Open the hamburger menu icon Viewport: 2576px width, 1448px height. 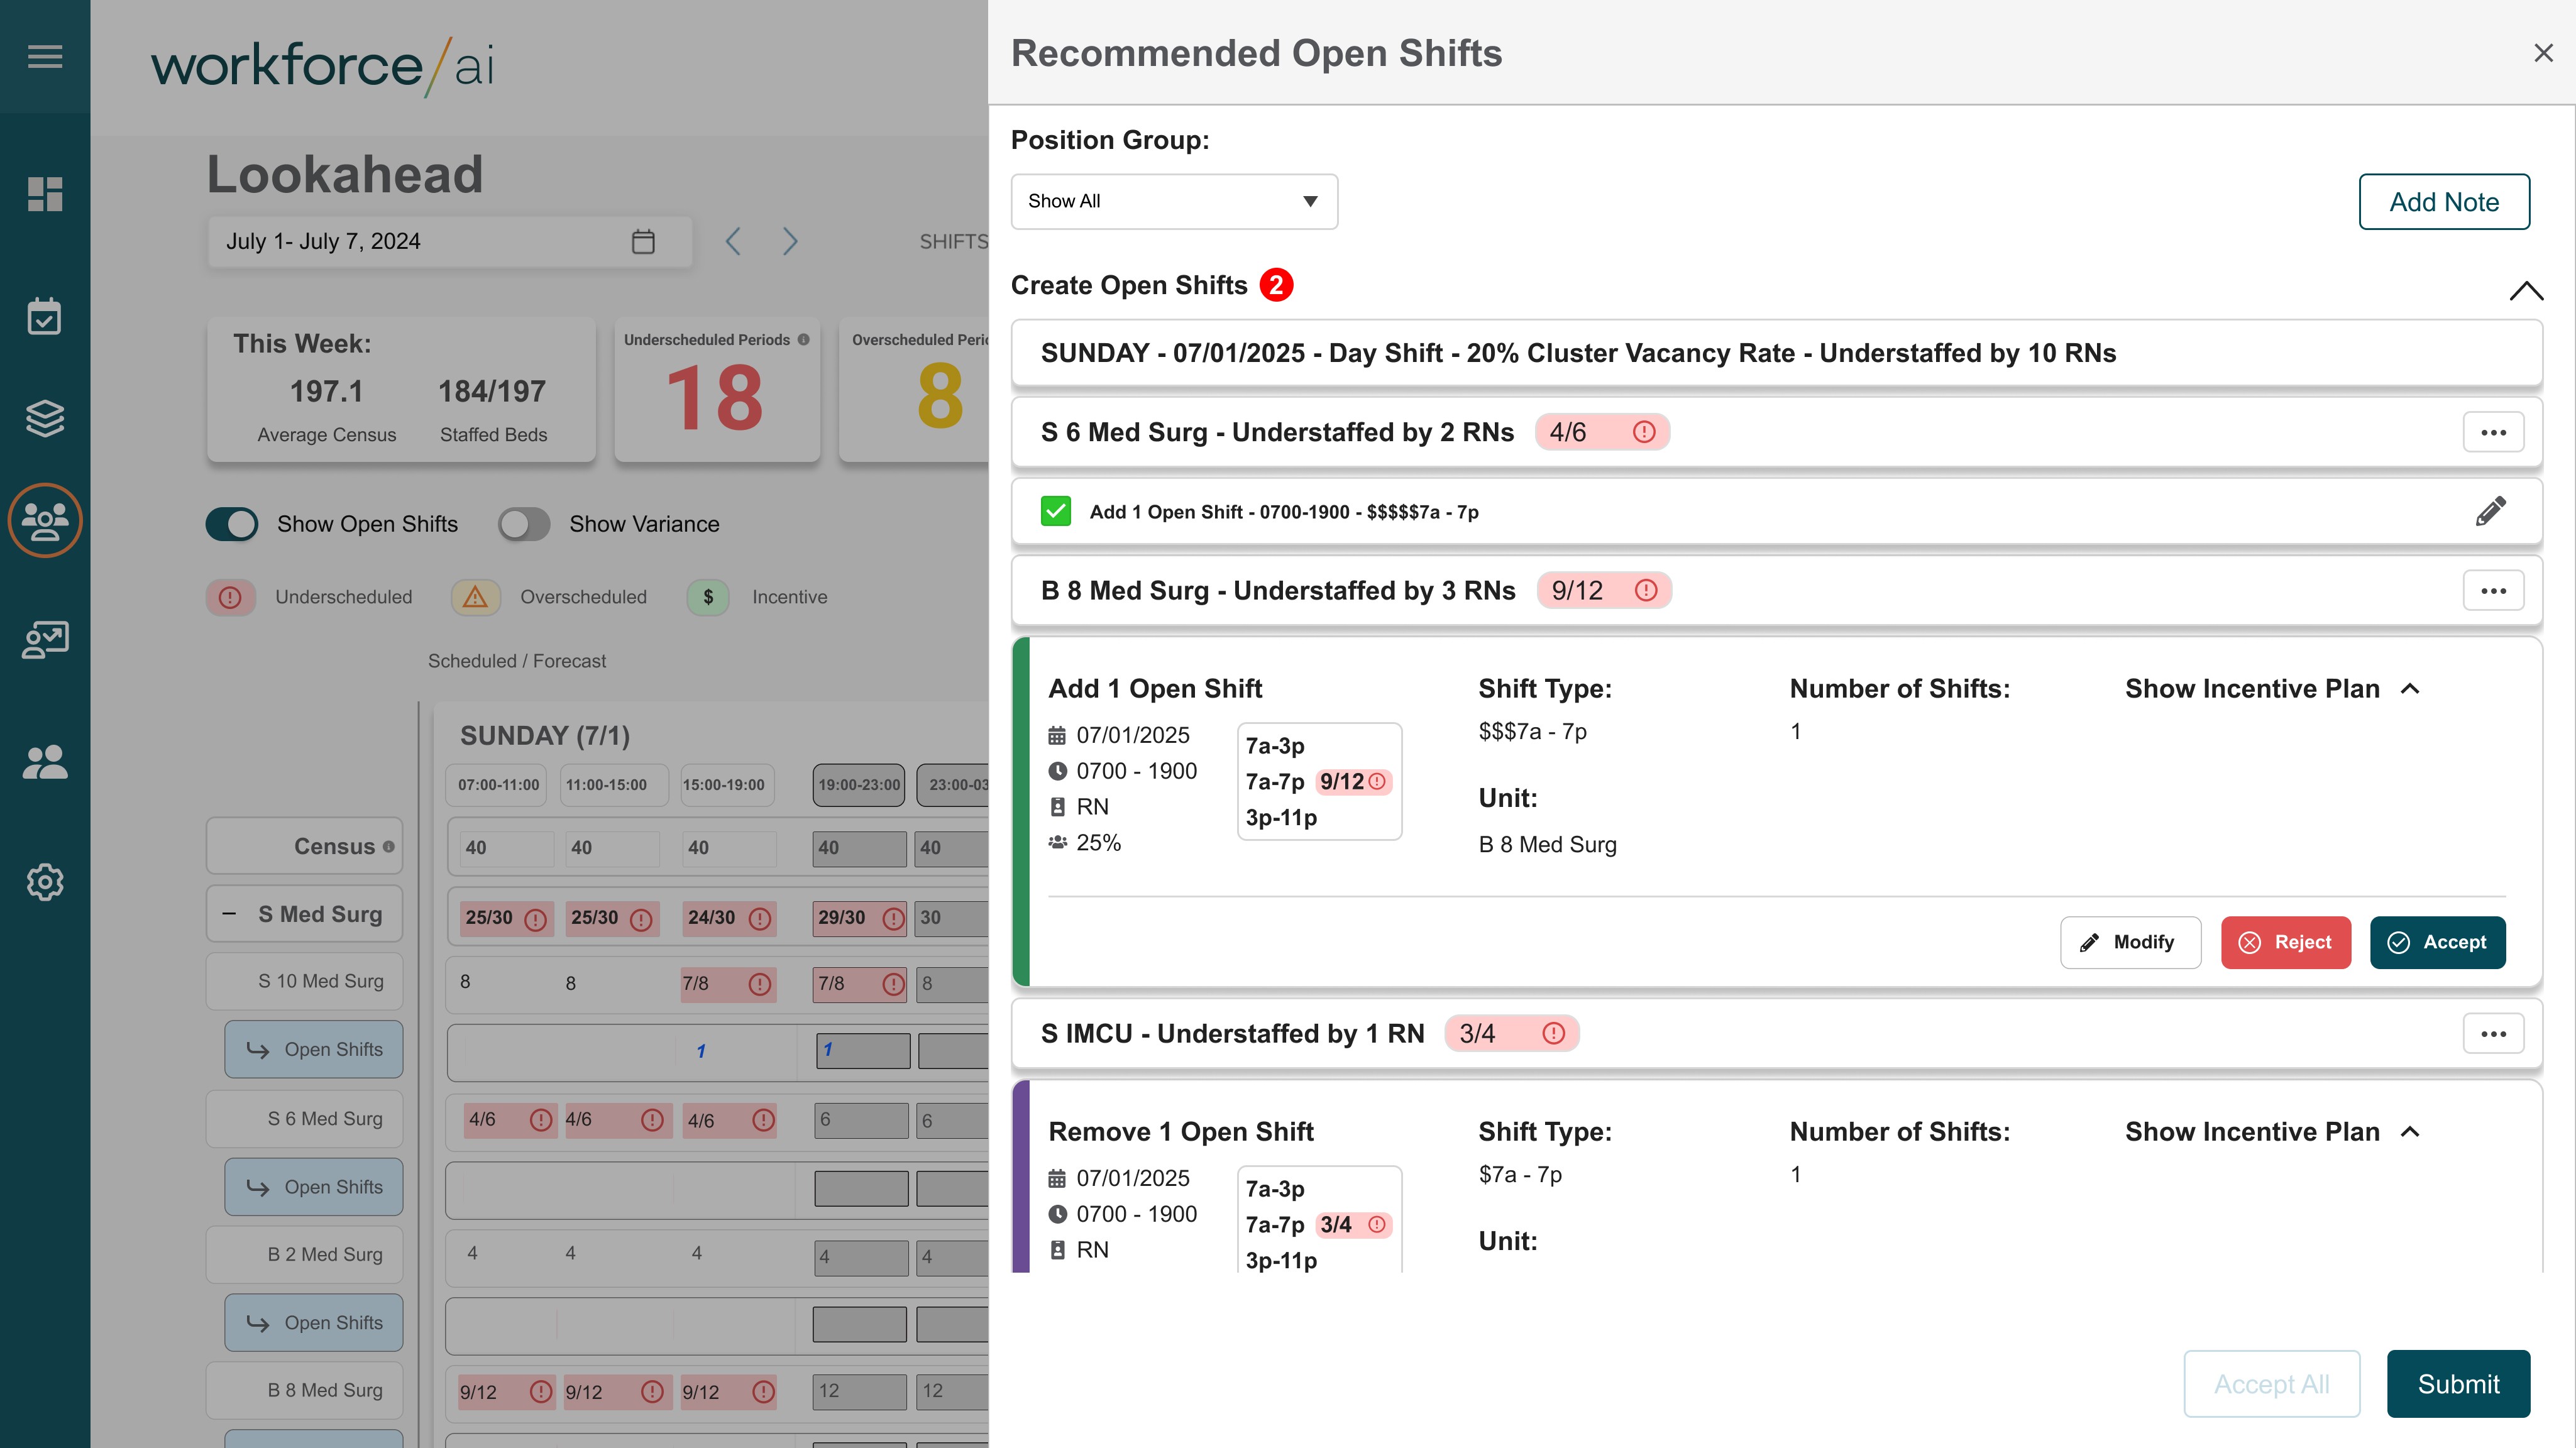[45, 56]
